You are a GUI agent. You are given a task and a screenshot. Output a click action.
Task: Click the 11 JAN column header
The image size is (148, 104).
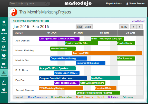(x=78, y=33)
